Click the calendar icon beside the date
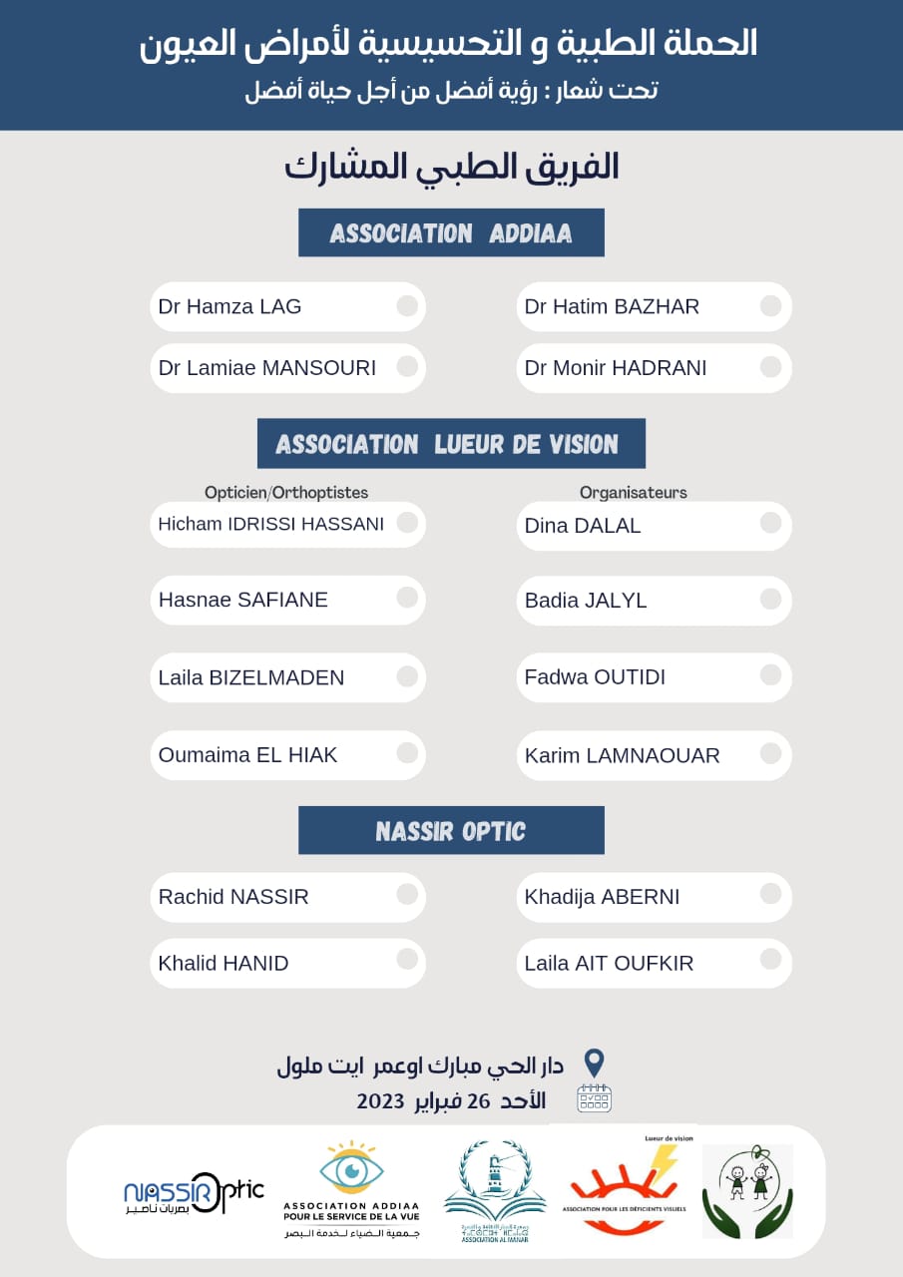Image resolution: width=903 pixels, height=1277 pixels. coord(594,1098)
